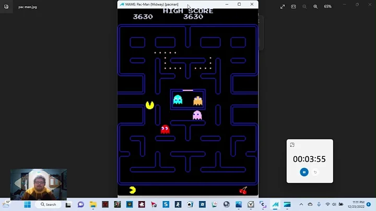Click the cyan ghost in ghost house
Screen dimensions: 376x211
click(x=178, y=100)
